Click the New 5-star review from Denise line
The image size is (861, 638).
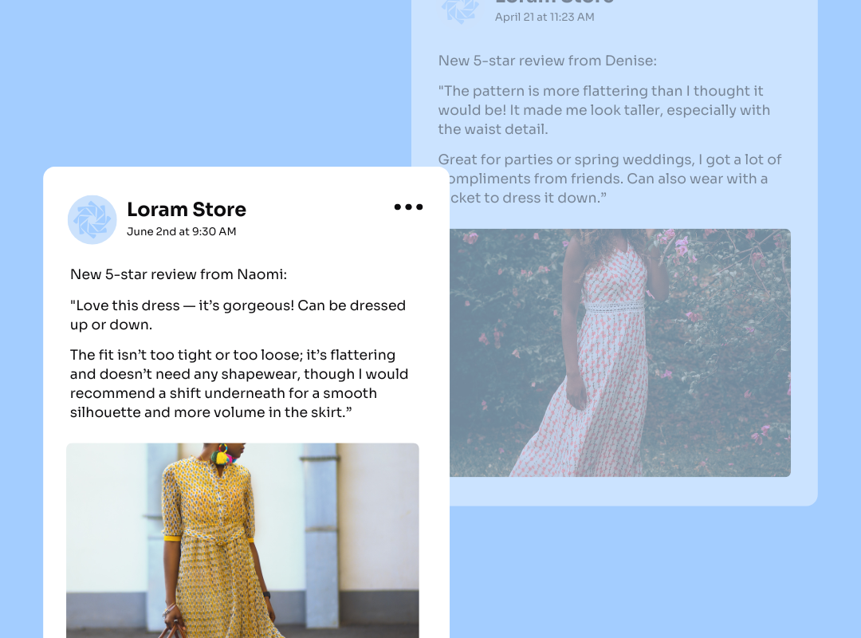click(548, 61)
